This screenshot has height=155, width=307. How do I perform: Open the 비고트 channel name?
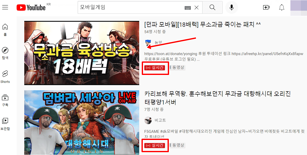(x=160, y=120)
